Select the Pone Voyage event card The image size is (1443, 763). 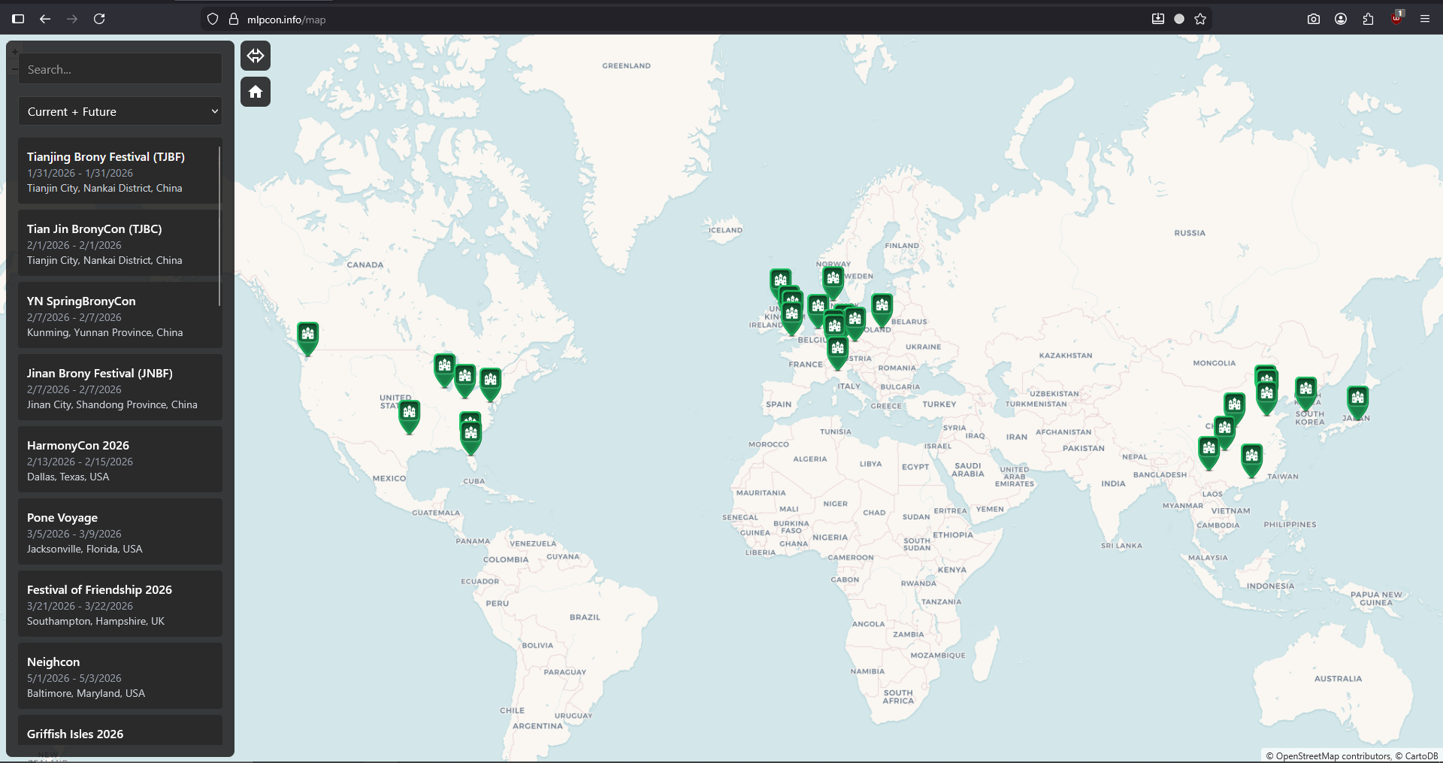[120, 531]
